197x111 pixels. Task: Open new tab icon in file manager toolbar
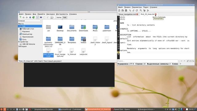(20, 17)
